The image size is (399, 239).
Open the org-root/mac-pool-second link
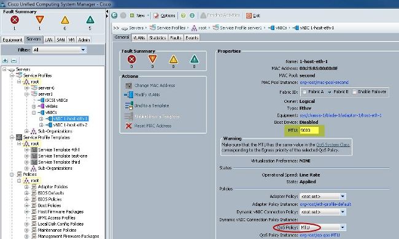coord(324,82)
